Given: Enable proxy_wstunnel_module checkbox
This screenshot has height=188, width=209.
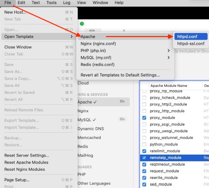Looking at the screenshot, I should (144, 138).
